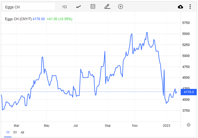Open the chart type line icon
The width and height of the screenshot is (198, 138).
point(78,7)
